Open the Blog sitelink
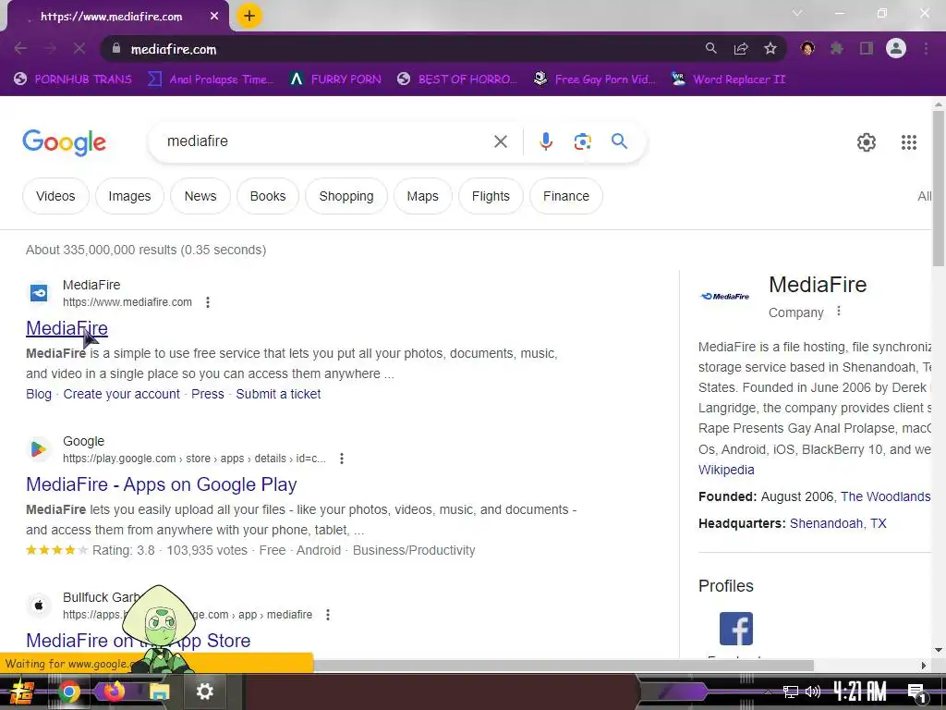 [39, 394]
